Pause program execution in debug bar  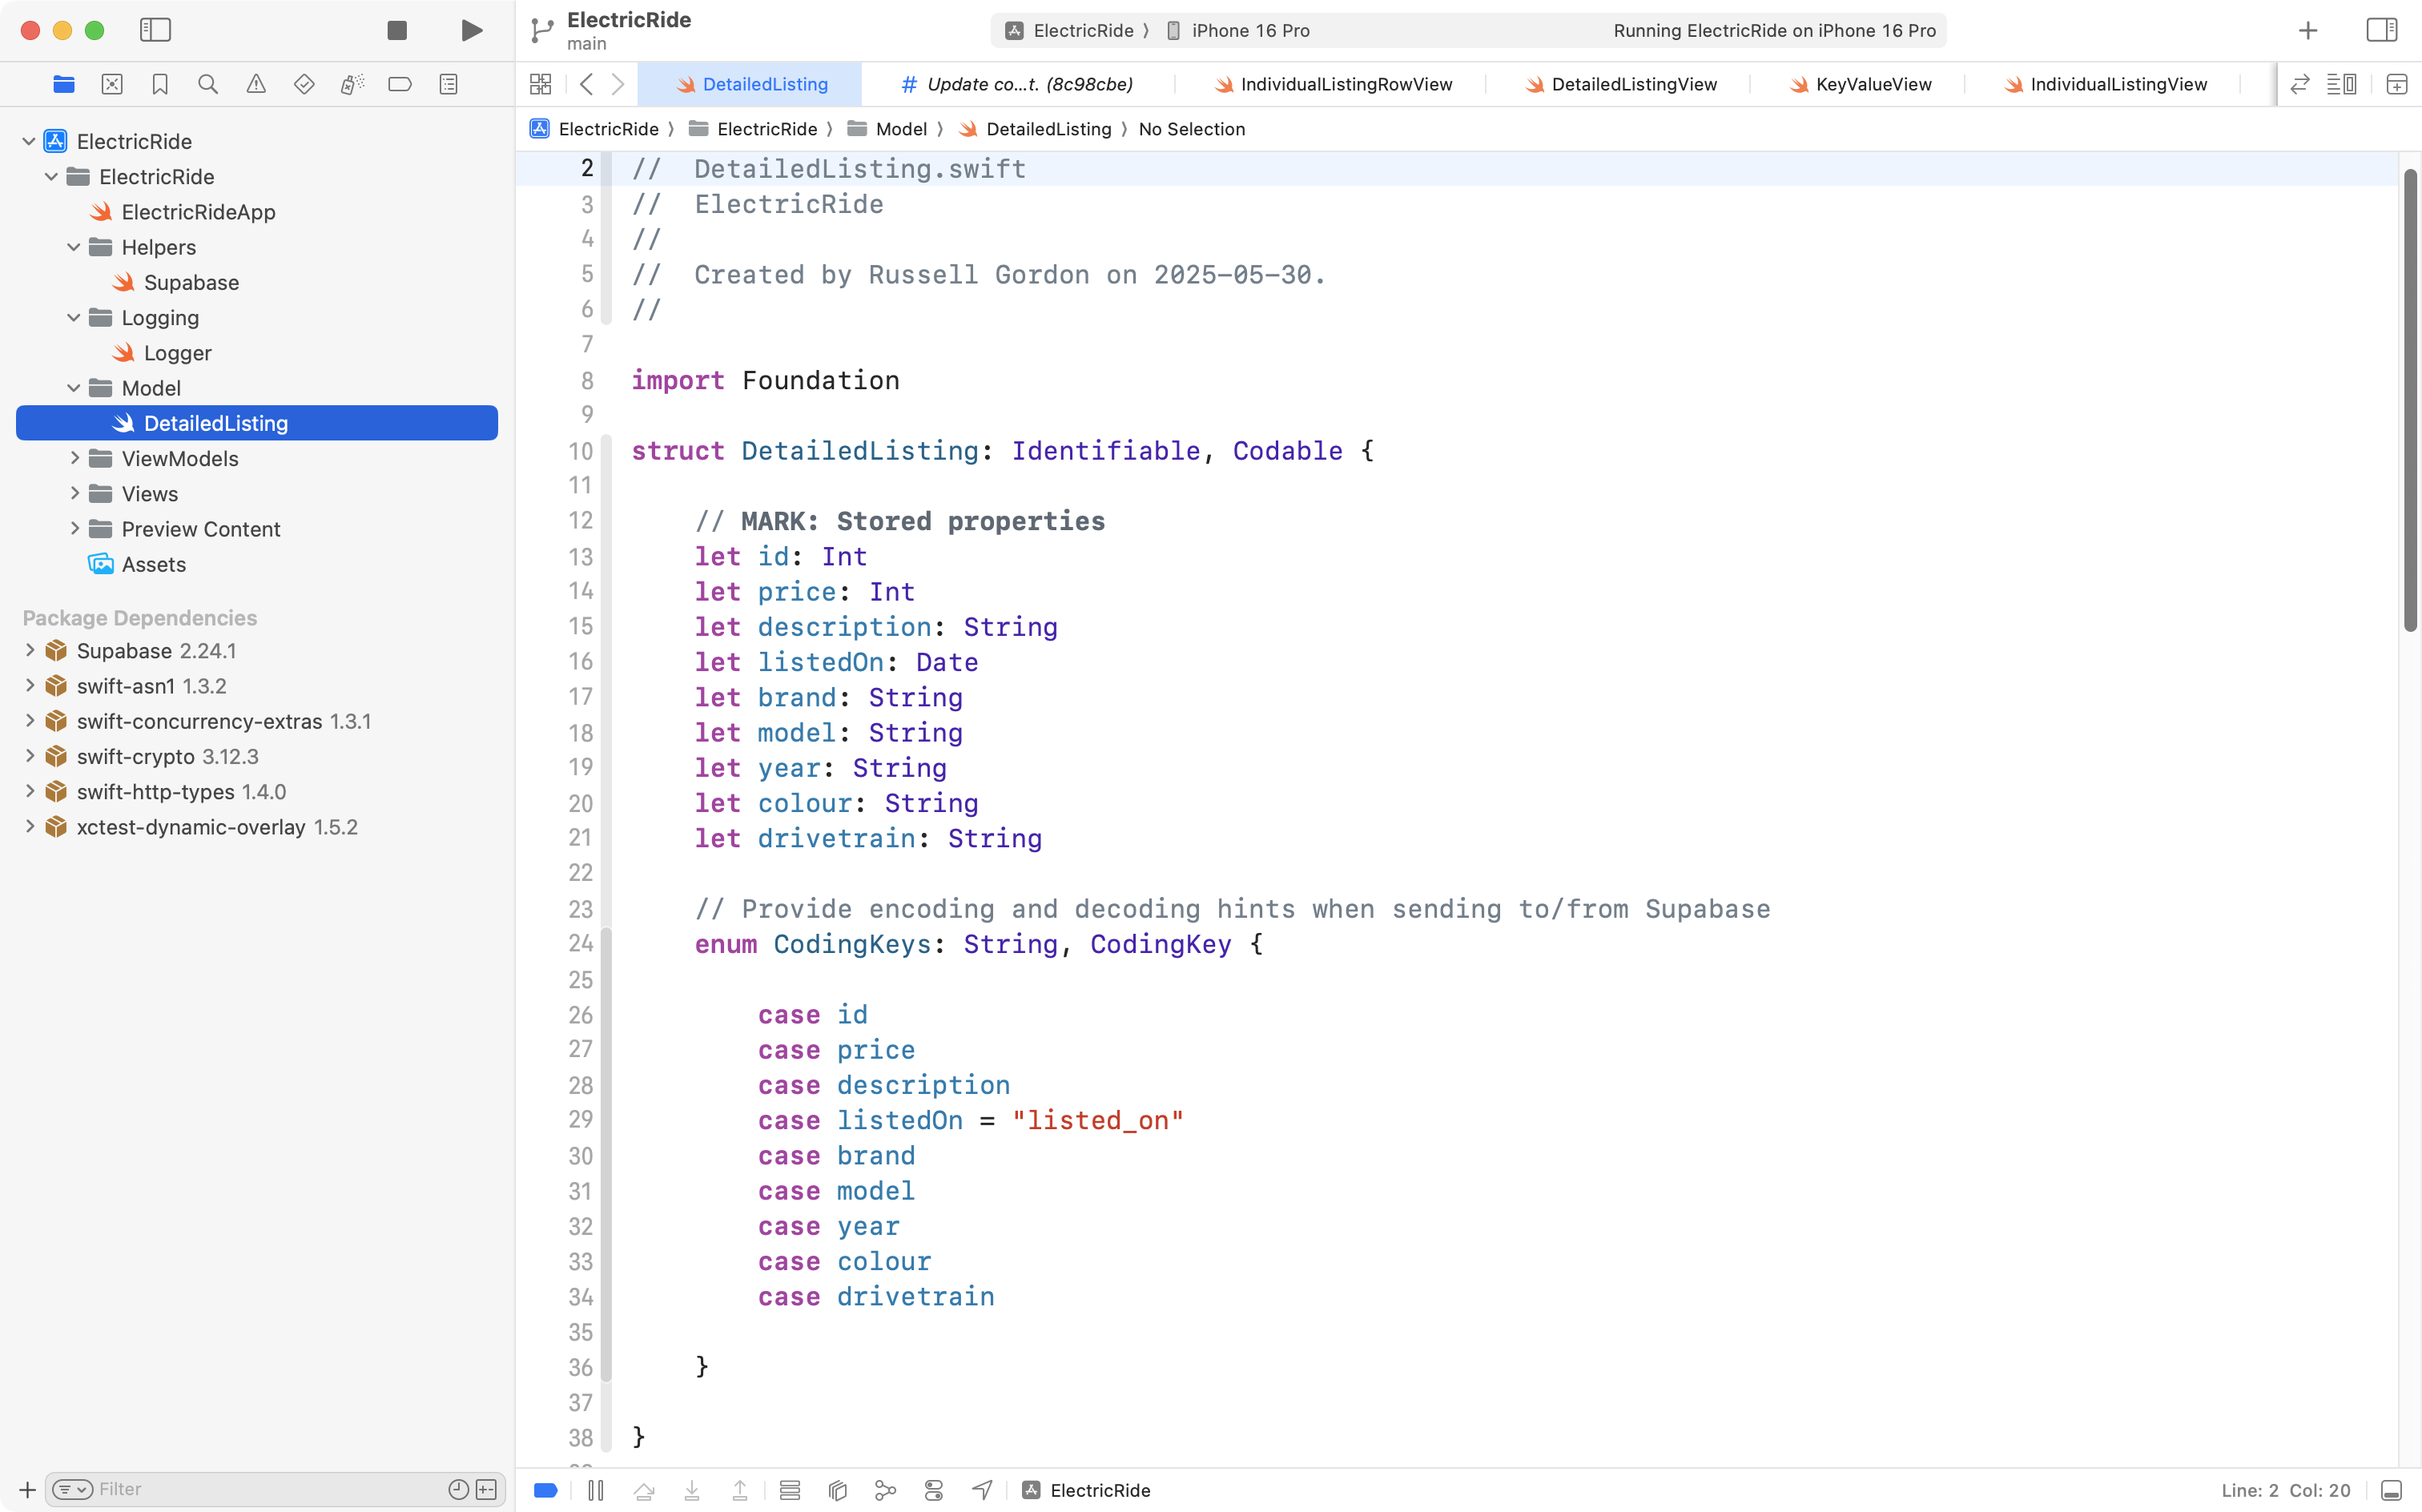click(x=596, y=1490)
